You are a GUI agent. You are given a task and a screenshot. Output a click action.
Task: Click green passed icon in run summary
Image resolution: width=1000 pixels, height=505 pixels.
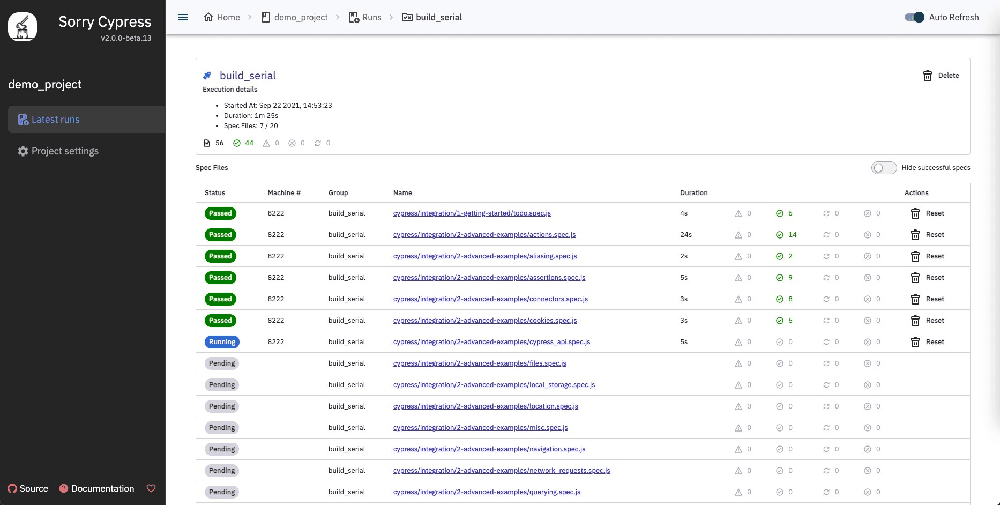click(x=237, y=143)
